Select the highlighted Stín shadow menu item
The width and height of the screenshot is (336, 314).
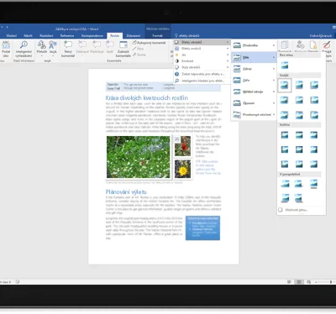(254, 57)
